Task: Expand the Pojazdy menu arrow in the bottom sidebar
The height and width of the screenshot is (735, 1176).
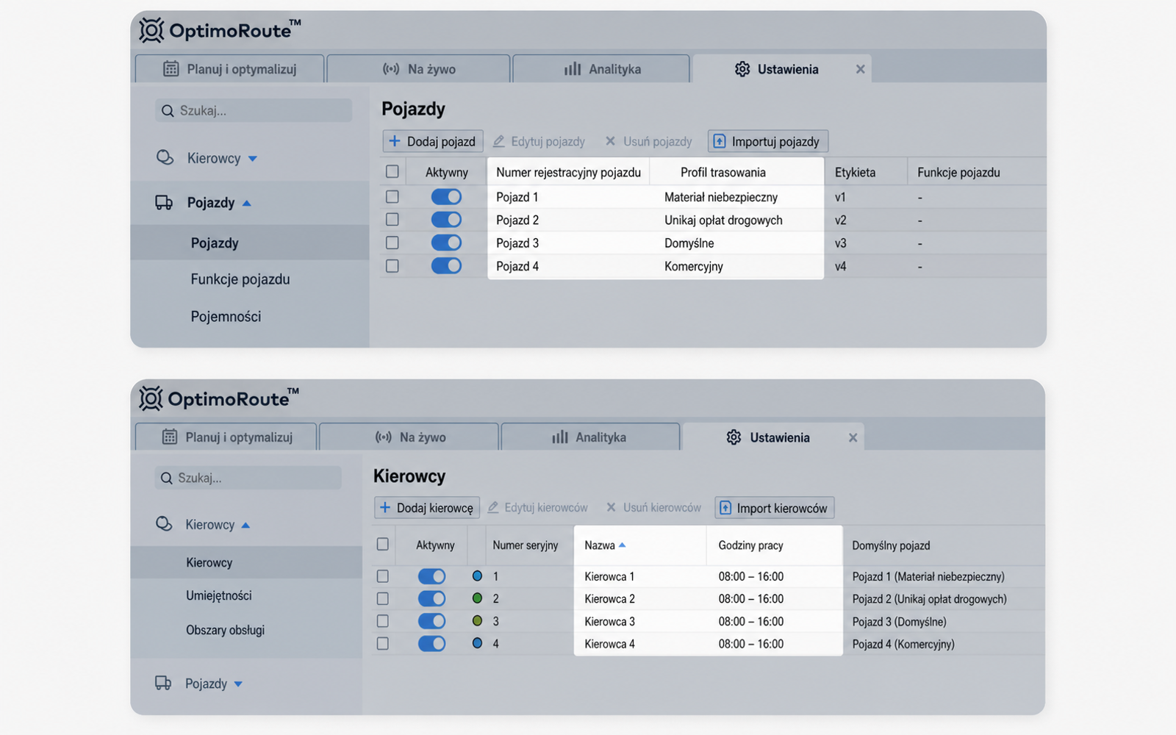Action: (238, 684)
